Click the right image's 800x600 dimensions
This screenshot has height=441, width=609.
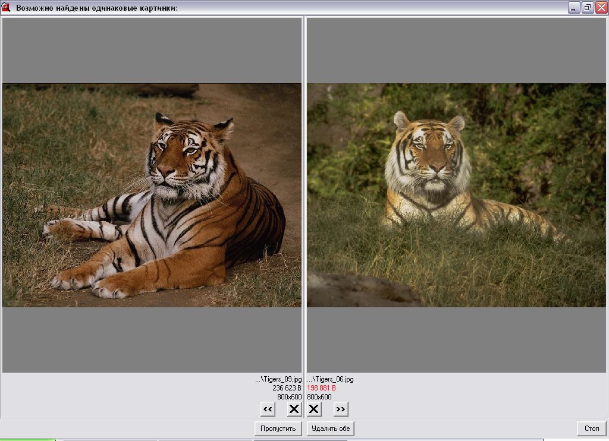point(319,397)
